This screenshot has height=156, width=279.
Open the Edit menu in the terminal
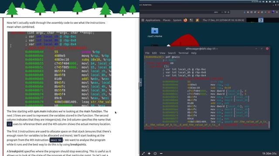coord(154,53)
